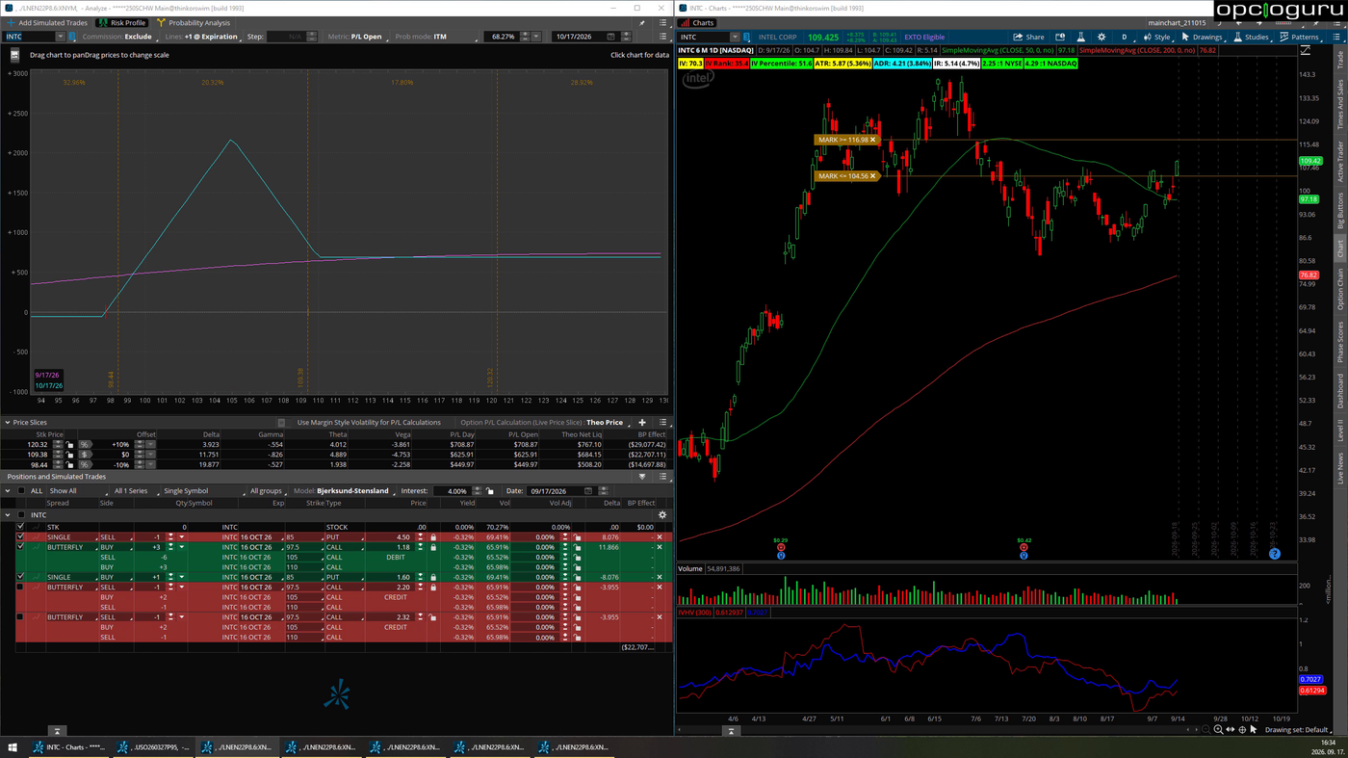Screen dimensions: 1348x758
Task: Click the Option Chain sidebar tab
Action: [1339, 290]
